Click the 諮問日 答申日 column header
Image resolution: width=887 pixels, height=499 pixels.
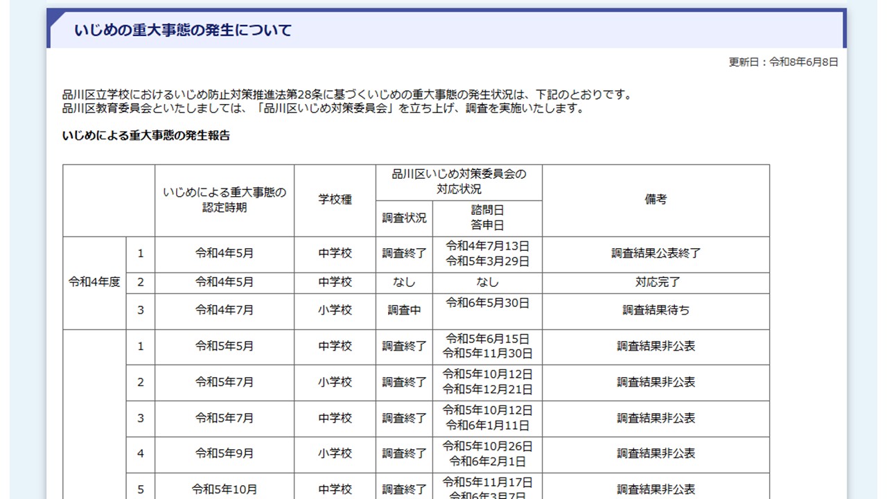coord(487,218)
